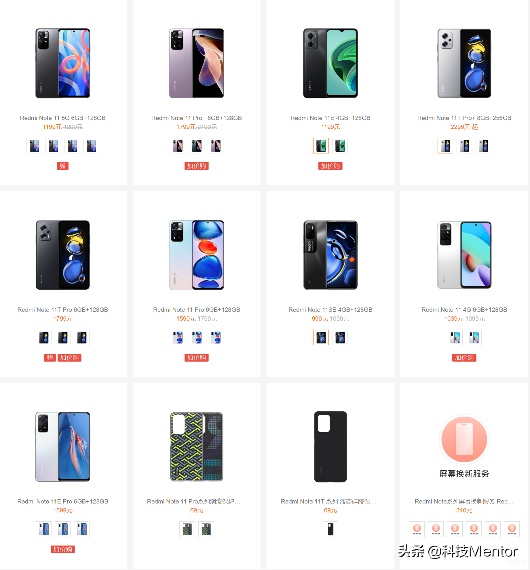Click 加价购 badge under Redmi Note 11E Pro
The height and width of the screenshot is (570, 530).
tap(63, 549)
